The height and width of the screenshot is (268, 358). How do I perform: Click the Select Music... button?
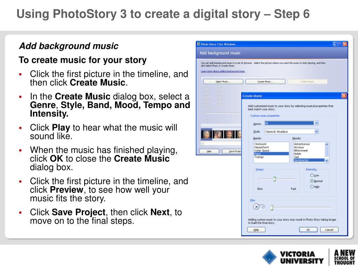pyautogui.click(x=223, y=82)
